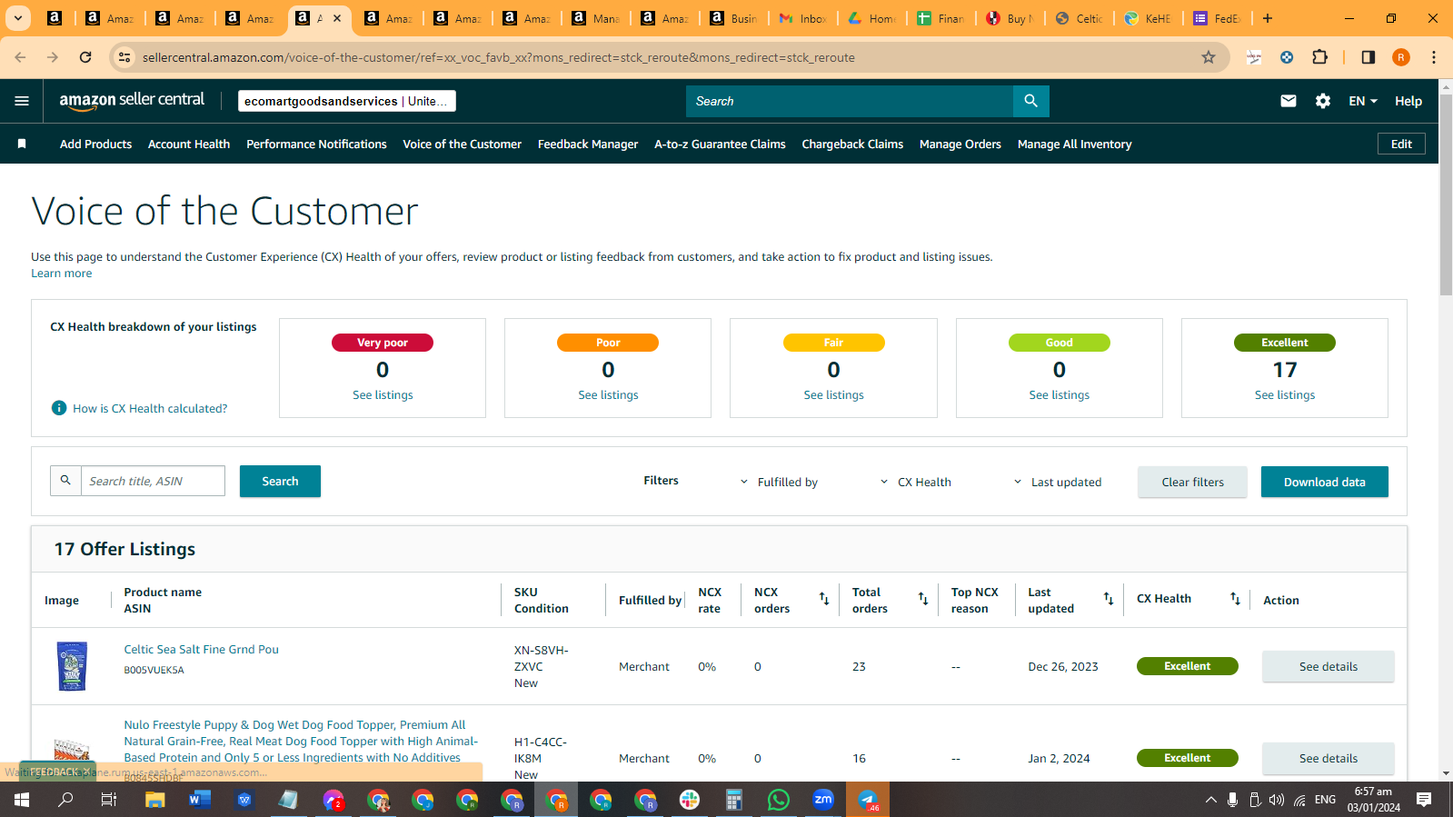Open a new browser tab
The height and width of the screenshot is (817, 1453).
1268,18
